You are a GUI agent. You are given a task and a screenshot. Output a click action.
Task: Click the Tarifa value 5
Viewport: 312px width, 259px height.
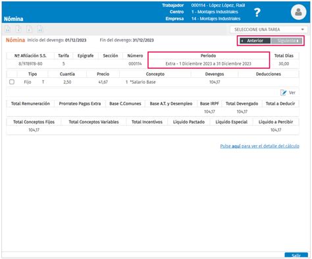pos(64,64)
